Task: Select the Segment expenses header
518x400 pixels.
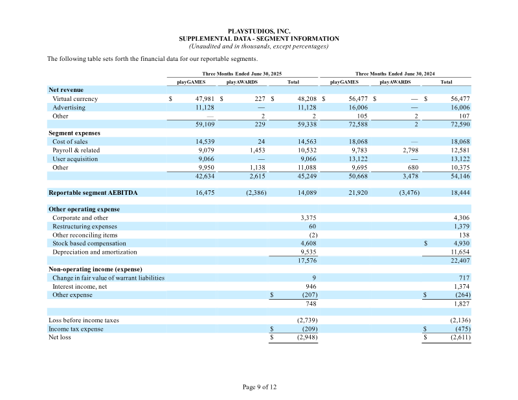Action: 74,133
